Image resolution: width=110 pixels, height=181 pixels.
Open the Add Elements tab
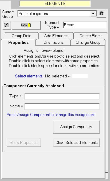(56, 36)
